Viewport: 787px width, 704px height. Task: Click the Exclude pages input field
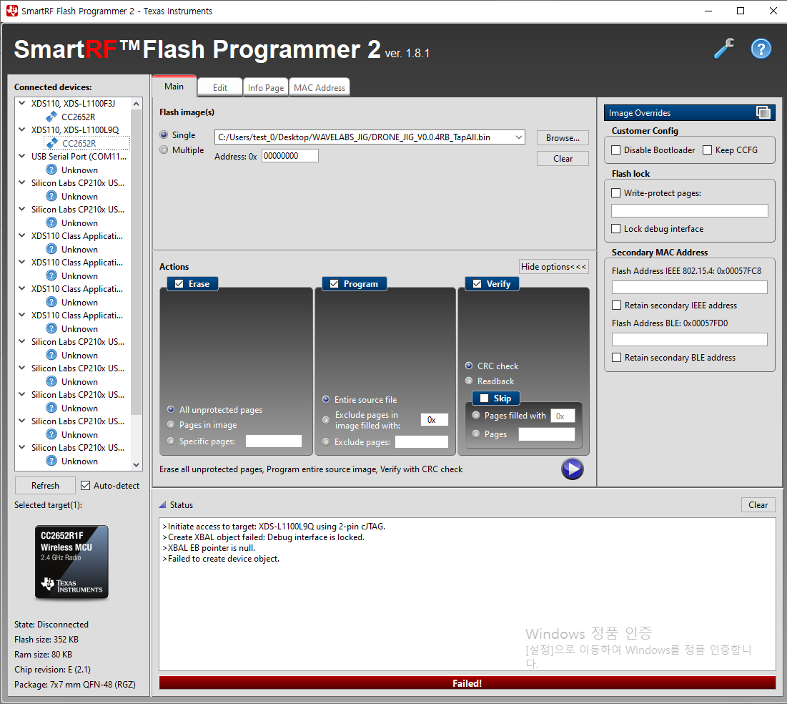point(422,441)
